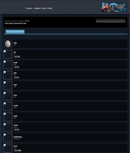Viewport: 130px width, 153px height.
Task: Click the esc achievement icon
Action: pos(8,96)
